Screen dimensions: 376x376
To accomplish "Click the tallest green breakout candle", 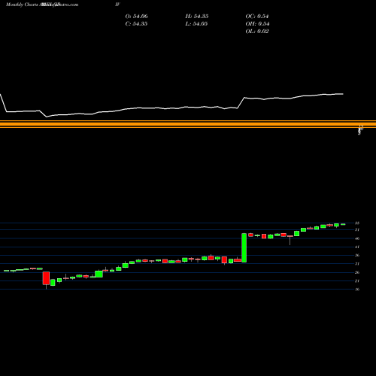I will 244,248.
